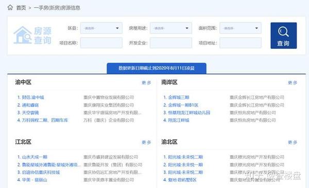Click 重庆中置物业发展有限公司 company text
This screenshot has height=188, width=309.
coord(109,98)
